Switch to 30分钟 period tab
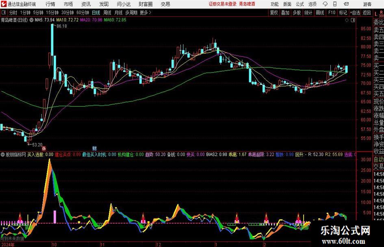The height and width of the screenshot is (247, 384). (67, 13)
